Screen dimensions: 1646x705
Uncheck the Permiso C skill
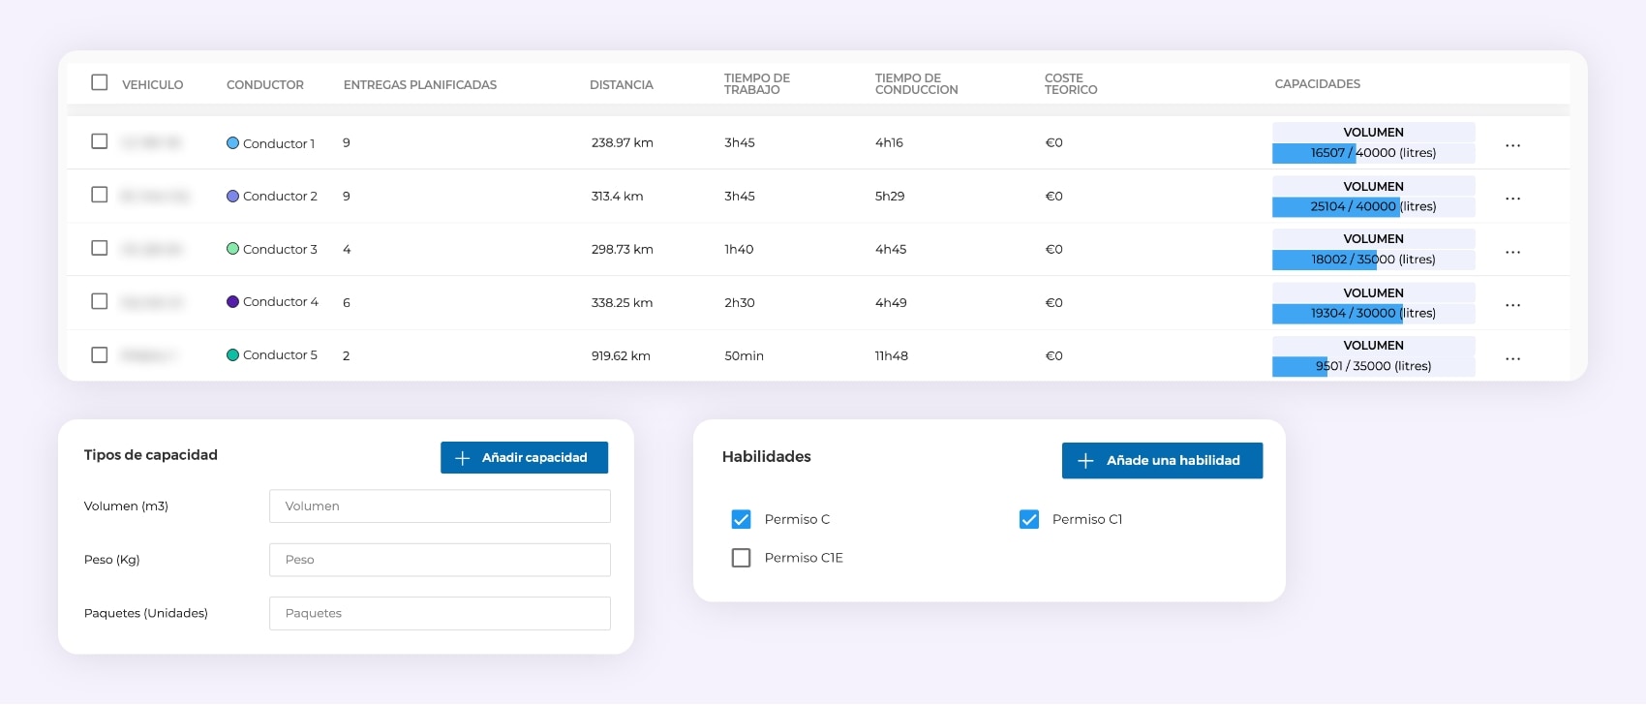741,519
